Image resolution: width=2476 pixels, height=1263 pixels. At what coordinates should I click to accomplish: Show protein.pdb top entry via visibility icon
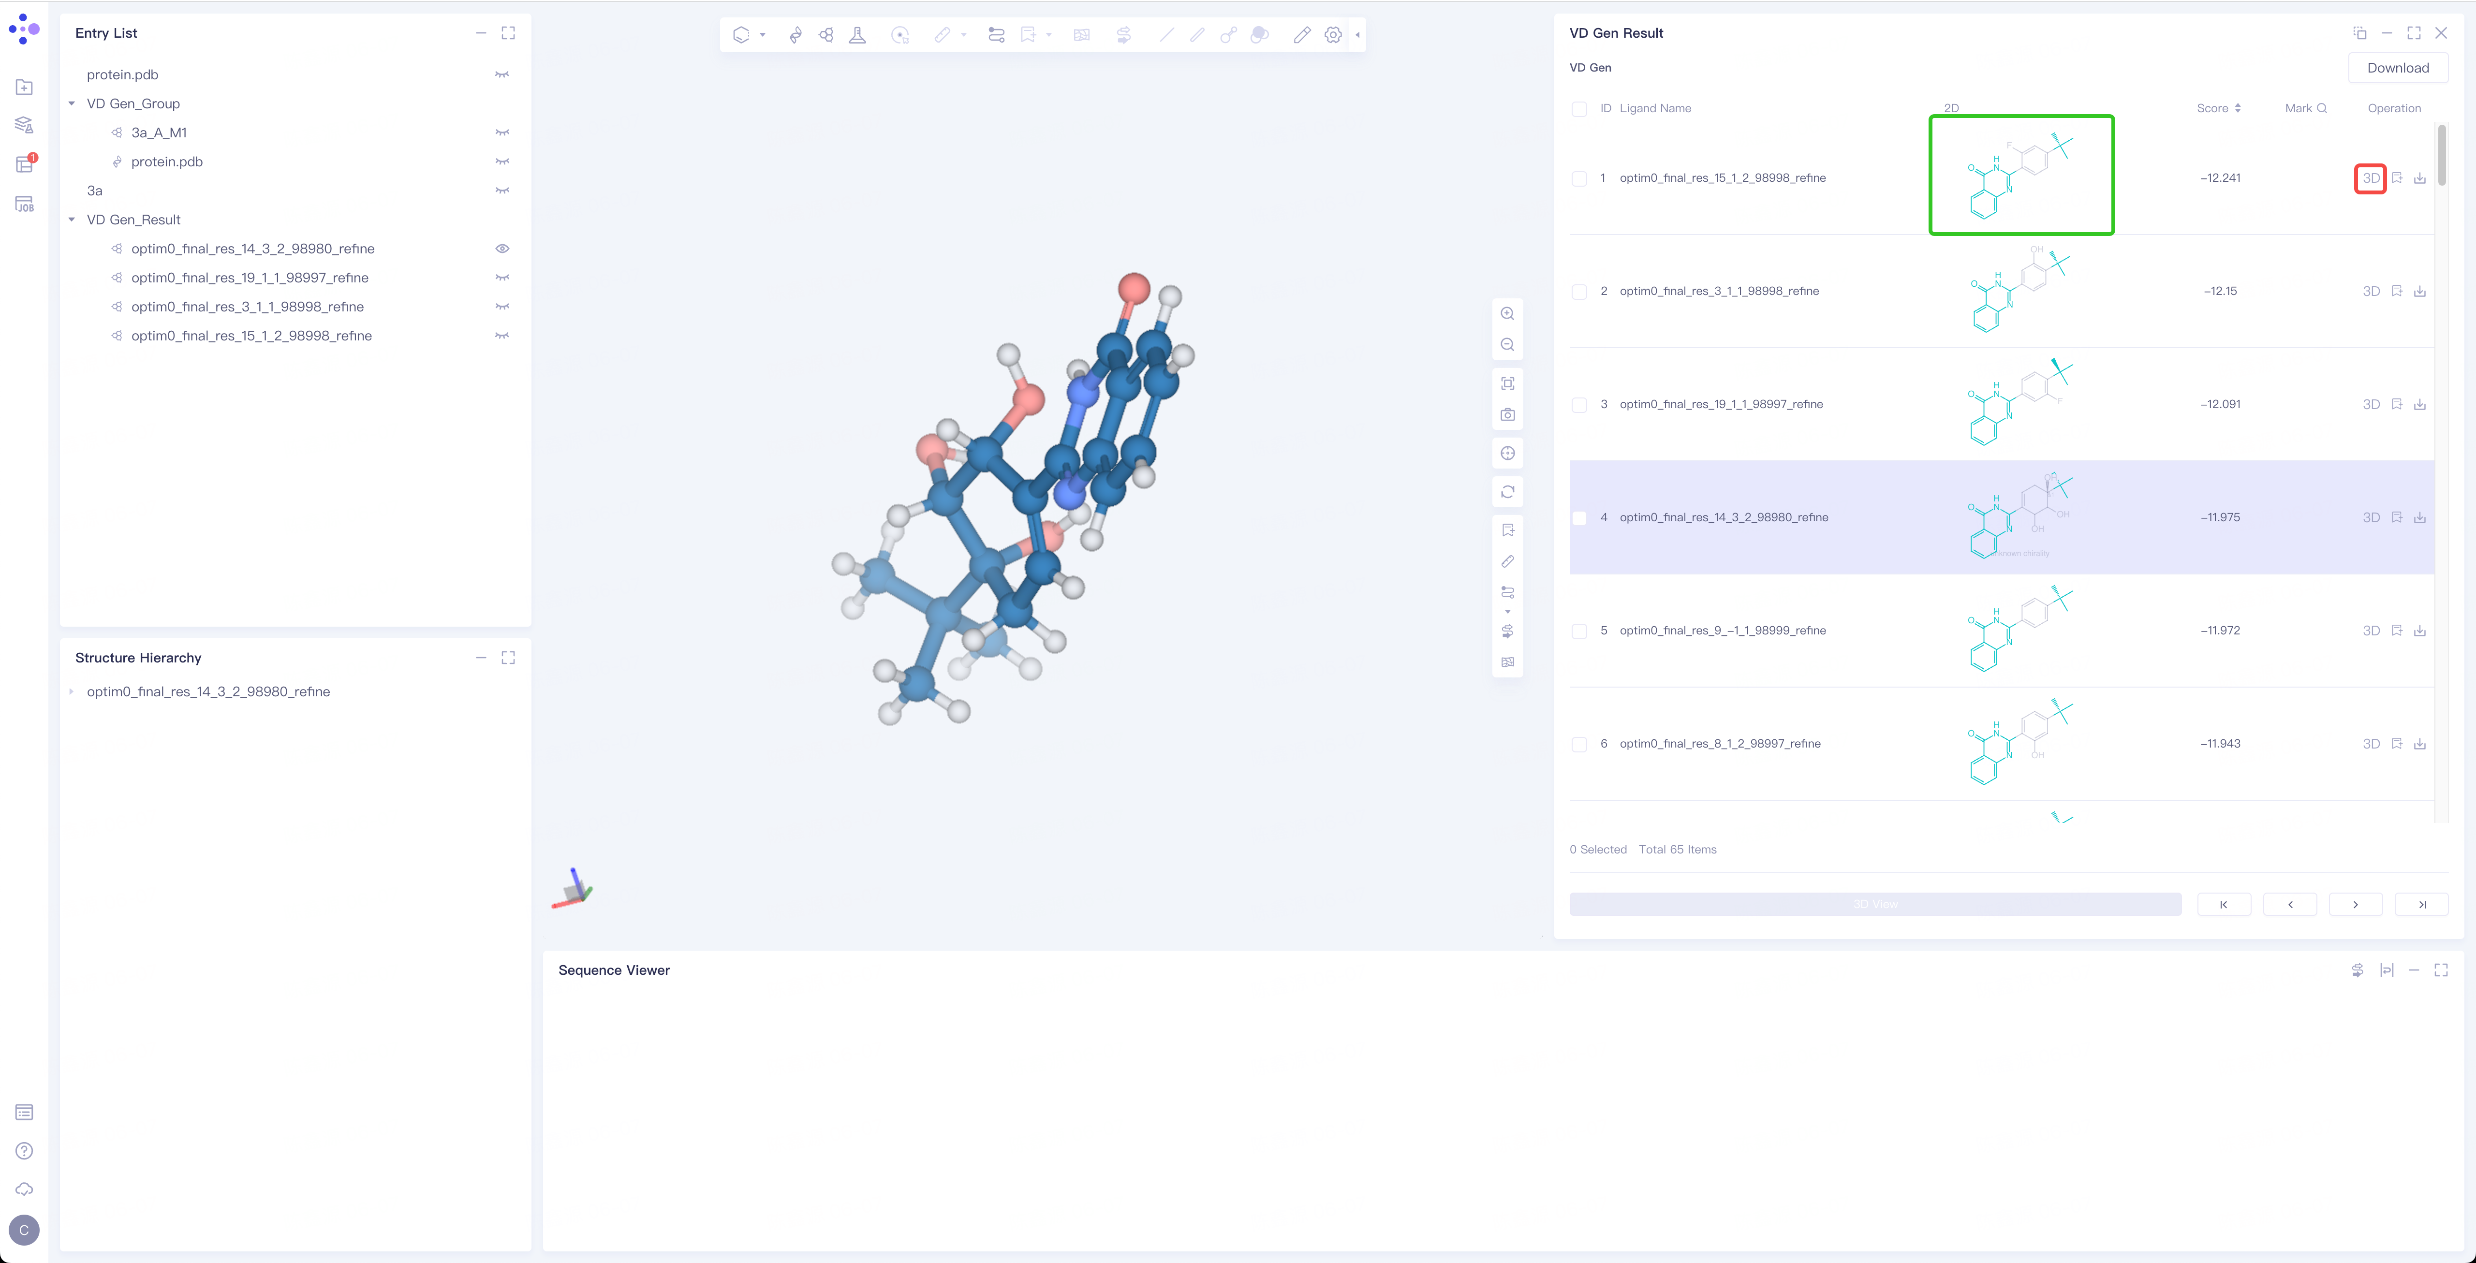click(x=502, y=75)
